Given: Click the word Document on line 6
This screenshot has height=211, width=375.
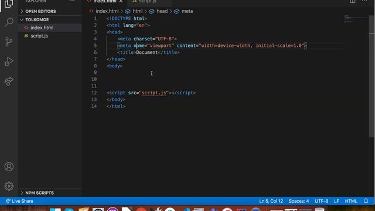Looking at the screenshot, I should point(147,52).
